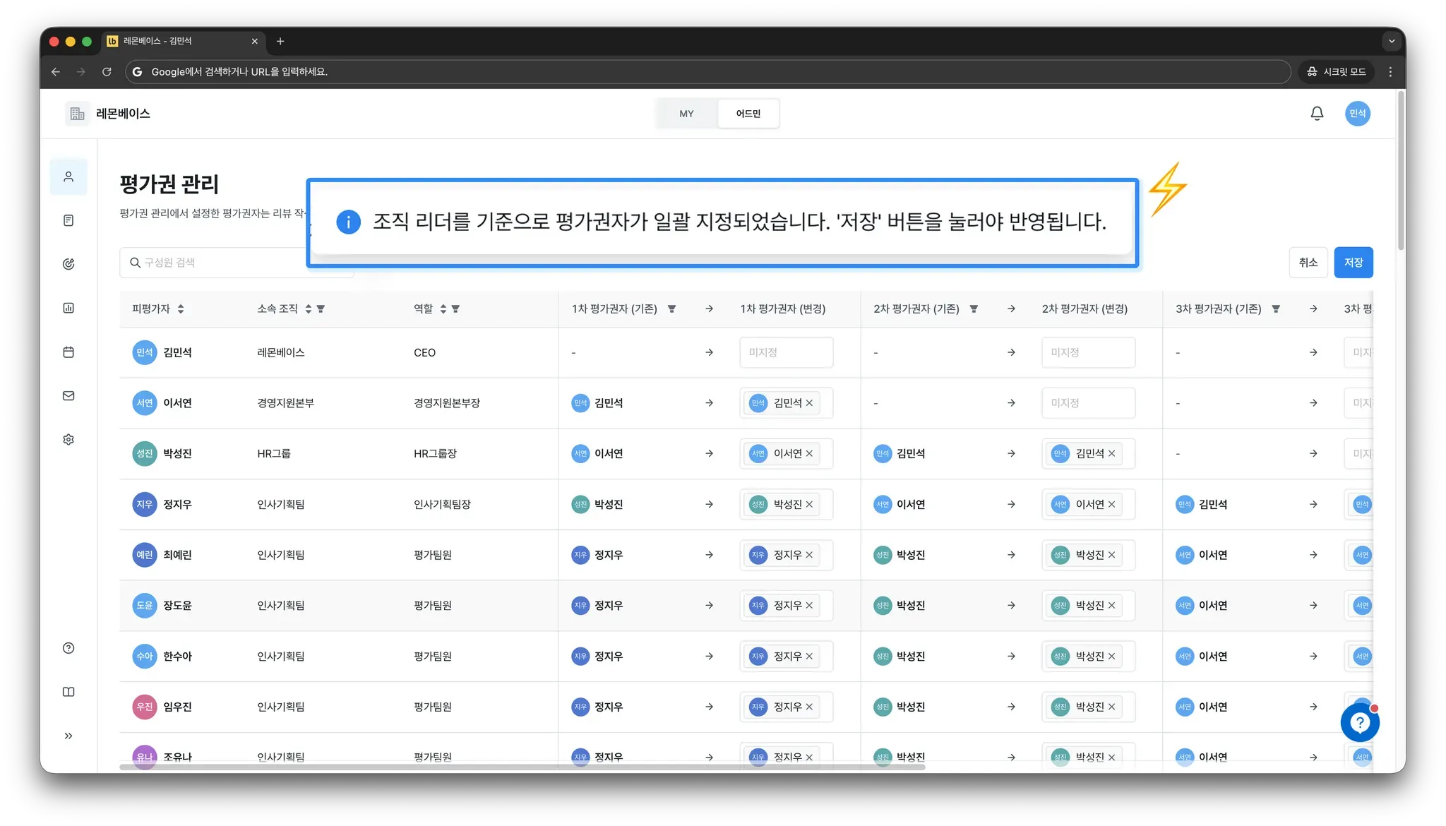
Task: Switch to the MY tab
Action: (686, 114)
